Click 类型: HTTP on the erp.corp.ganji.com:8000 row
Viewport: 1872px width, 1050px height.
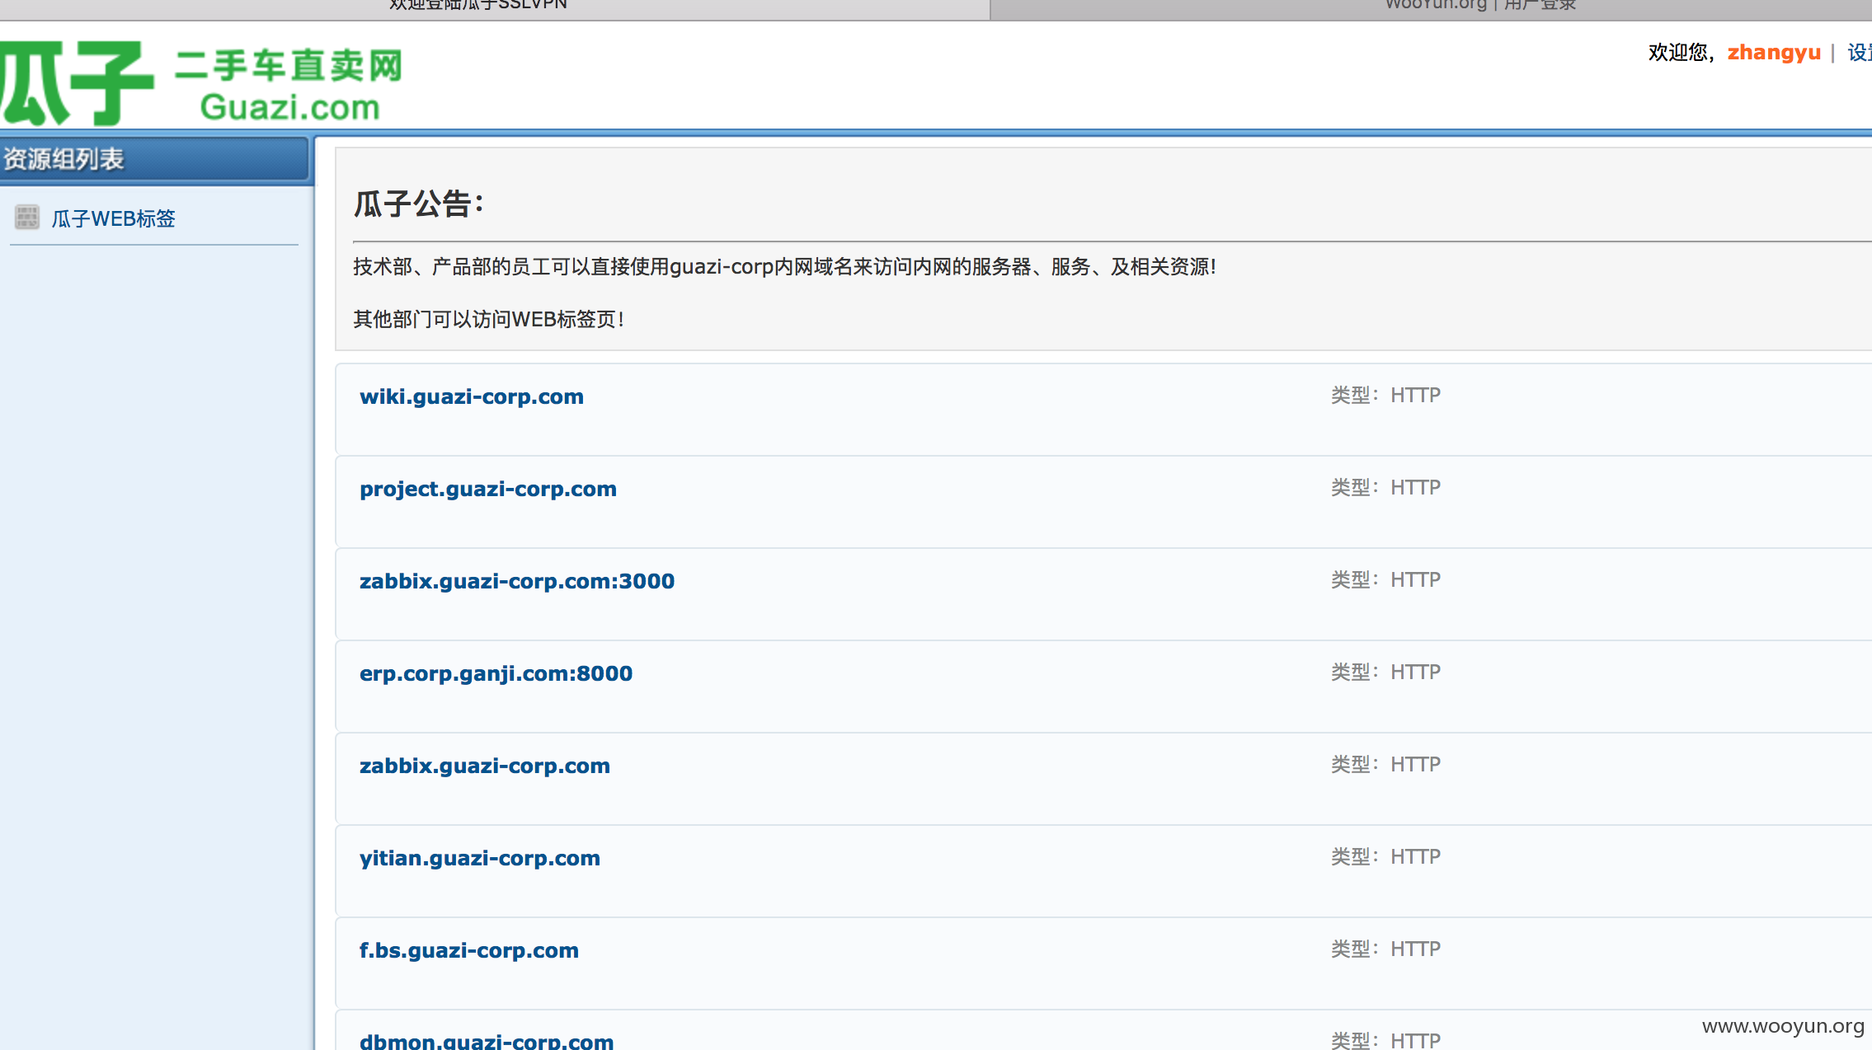(x=1385, y=672)
